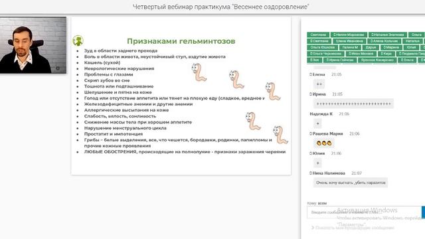
Task: Select participant tag Иван Михеев
Action: (361, 54)
